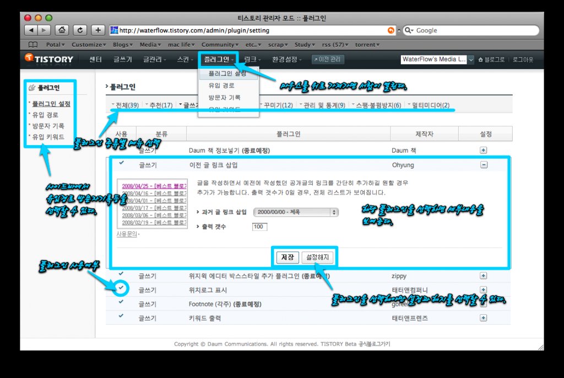Screen dimensions: 564x378
Task: Click the 출력 갯수 number field
Action: pyautogui.click(x=259, y=227)
